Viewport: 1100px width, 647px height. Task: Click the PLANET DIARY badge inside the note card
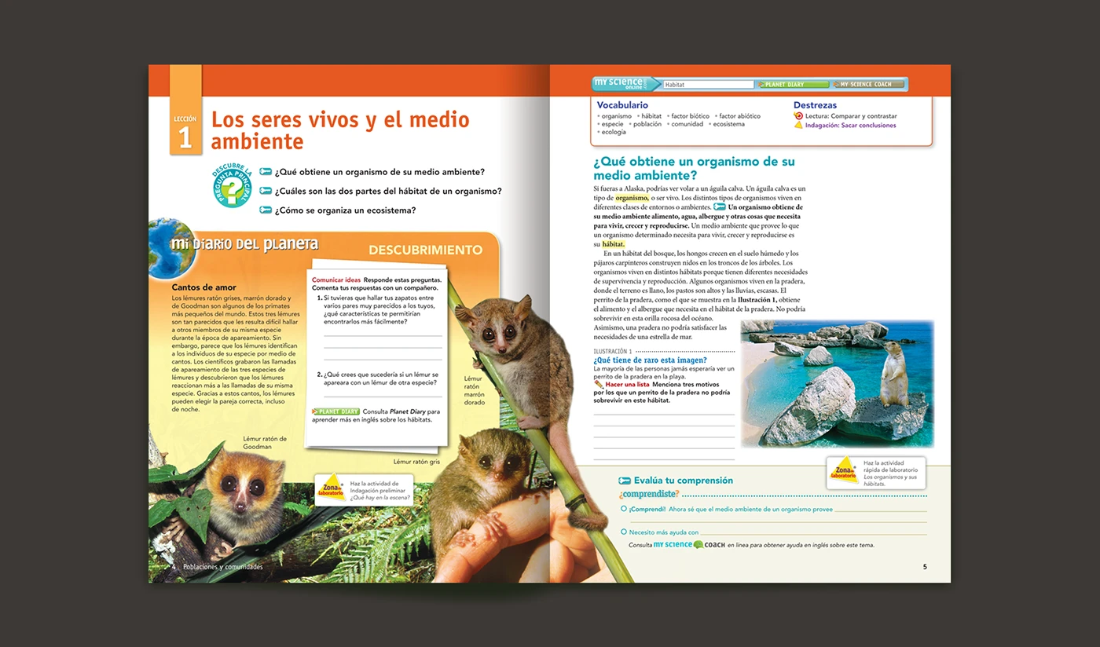335,411
